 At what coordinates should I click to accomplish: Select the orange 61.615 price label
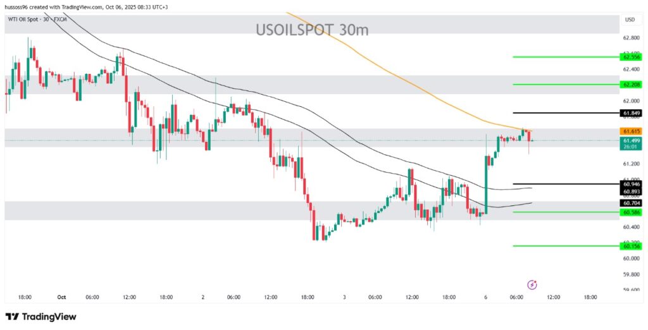pyautogui.click(x=632, y=131)
